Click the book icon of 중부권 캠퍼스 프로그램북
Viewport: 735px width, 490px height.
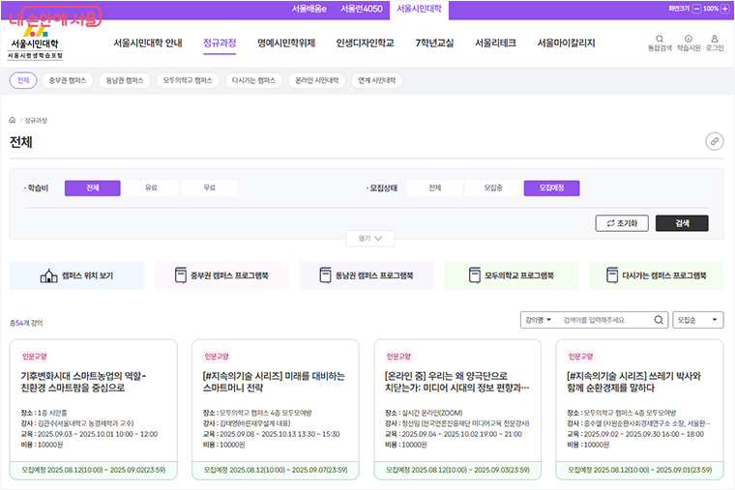point(181,275)
